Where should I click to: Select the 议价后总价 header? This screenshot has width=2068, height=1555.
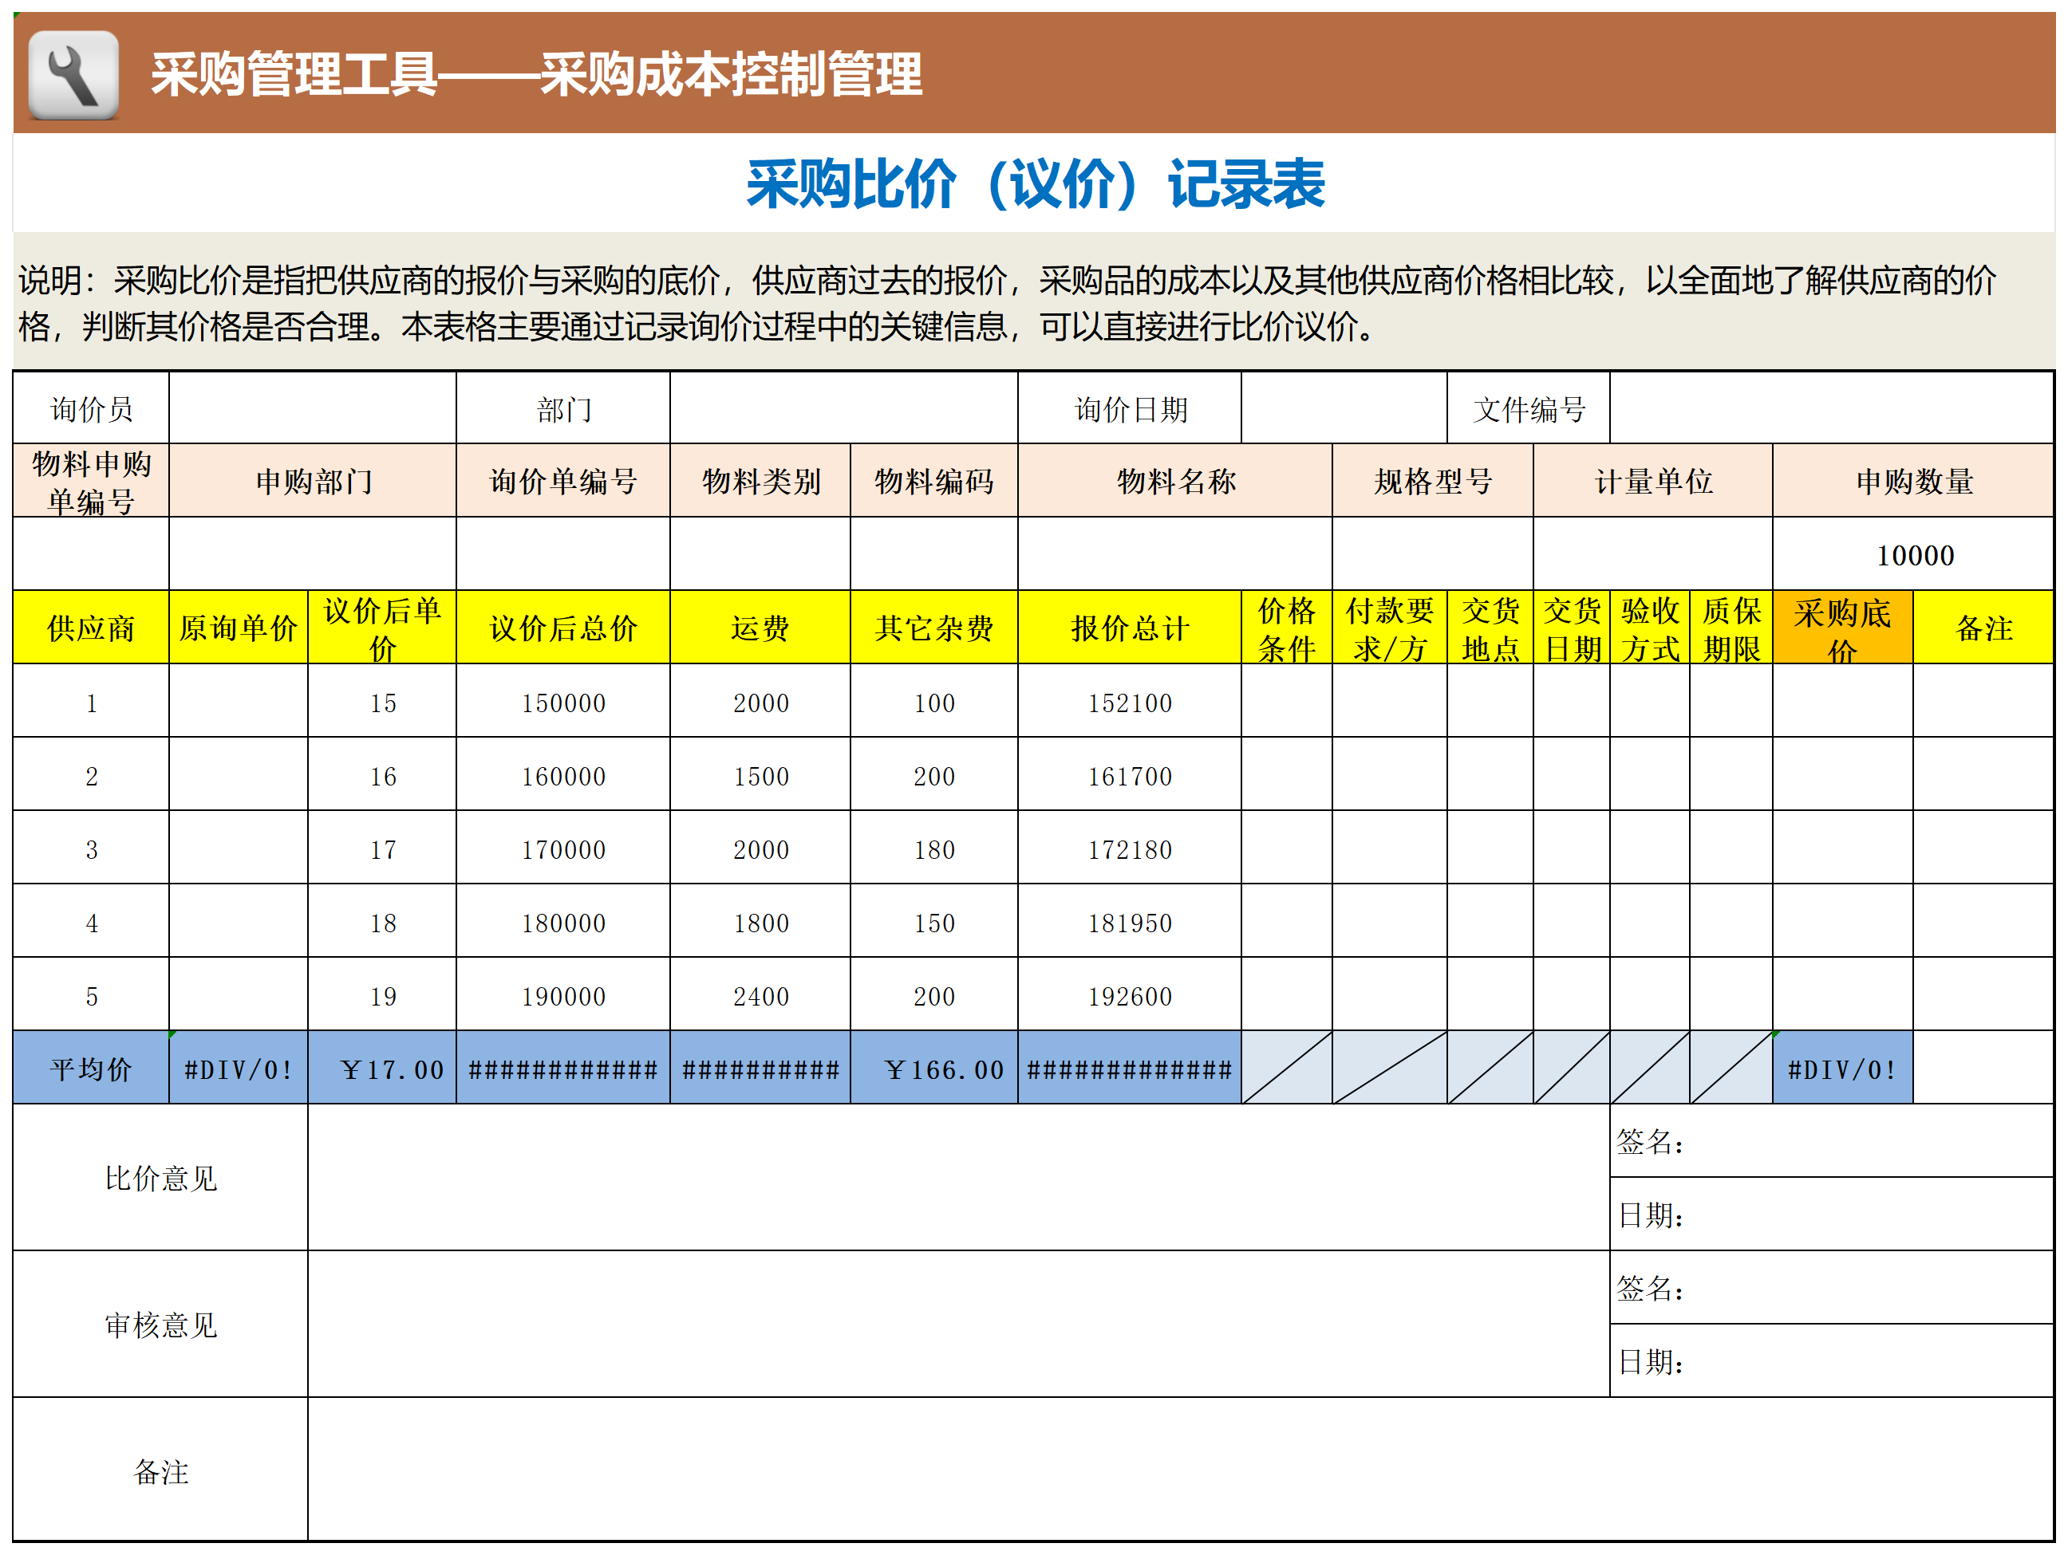pyautogui.click(x=564, y=628)
